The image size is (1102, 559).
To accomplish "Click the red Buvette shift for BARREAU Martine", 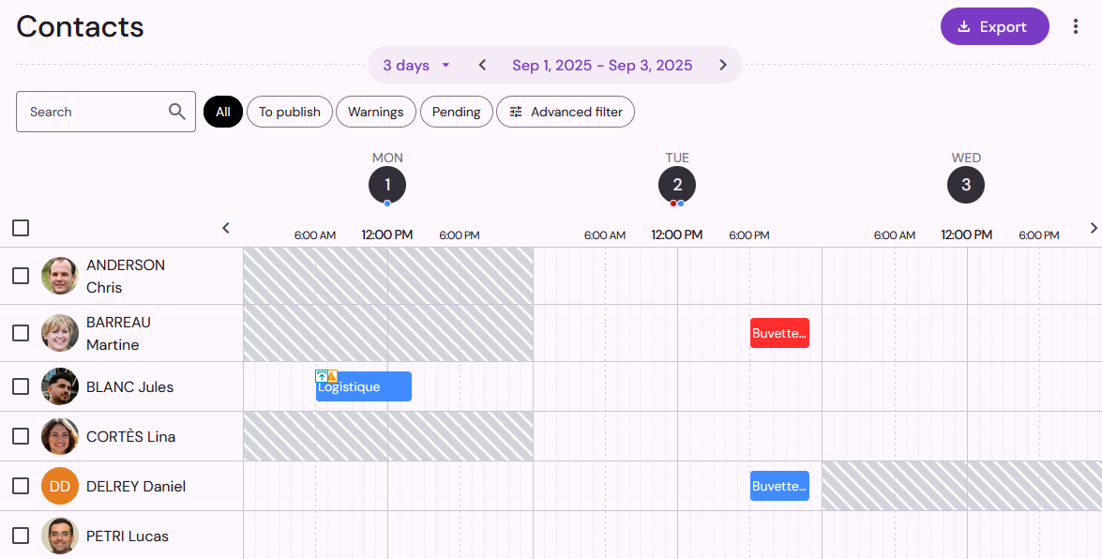I will coord(779,333).
